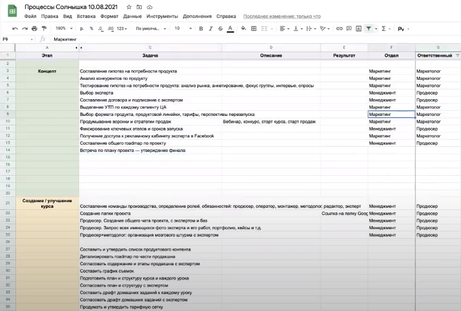Open the Файл menu
461x311 pixels.
pos(30,16)
